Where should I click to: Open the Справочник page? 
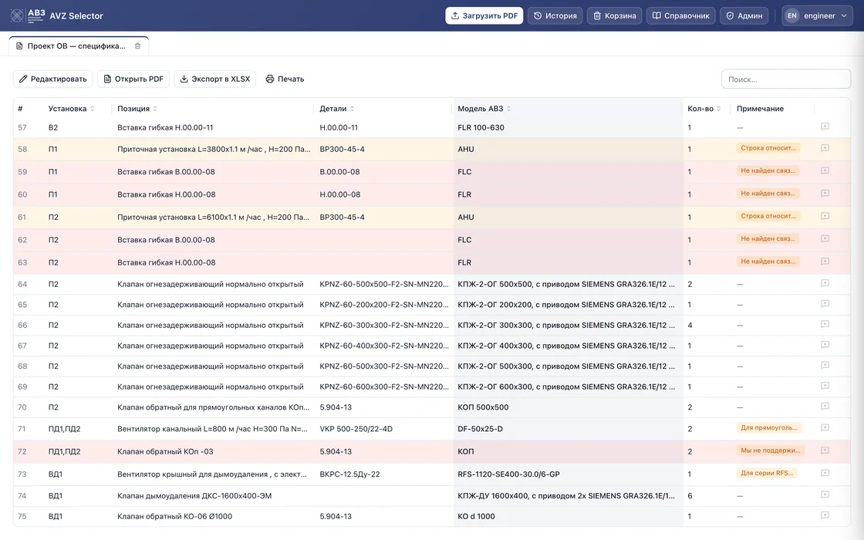681,16
